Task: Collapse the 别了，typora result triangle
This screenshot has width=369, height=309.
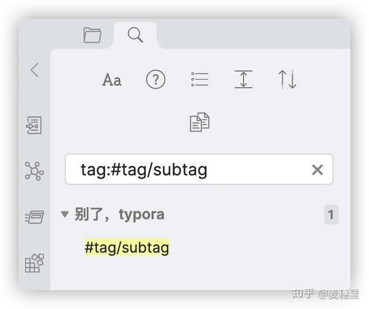Action: (65, 215)
